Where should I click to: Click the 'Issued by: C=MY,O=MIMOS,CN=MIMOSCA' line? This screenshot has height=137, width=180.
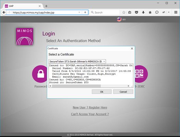point(75,80)
